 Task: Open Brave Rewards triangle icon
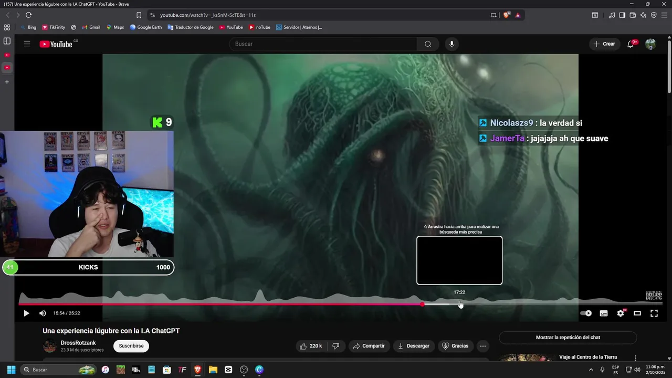click(x=518, y=15)
